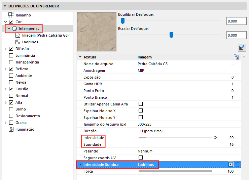The image size is (249, 180).
Task: Collapse the Intempéries tree node
Action: click(9, 29)
